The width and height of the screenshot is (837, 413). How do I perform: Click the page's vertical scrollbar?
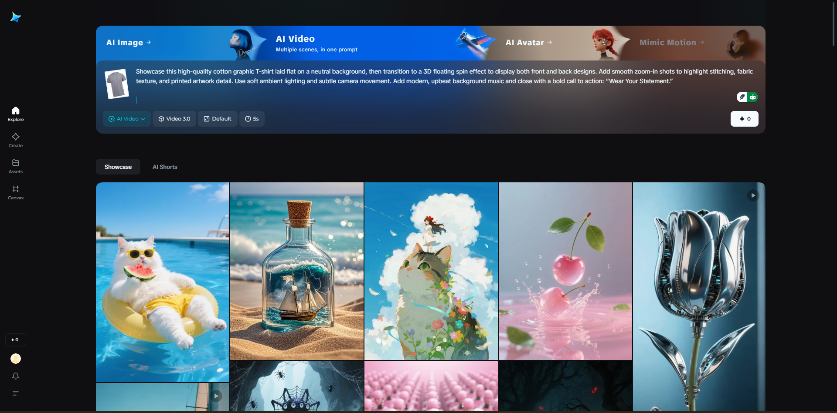tap(834, 24)
